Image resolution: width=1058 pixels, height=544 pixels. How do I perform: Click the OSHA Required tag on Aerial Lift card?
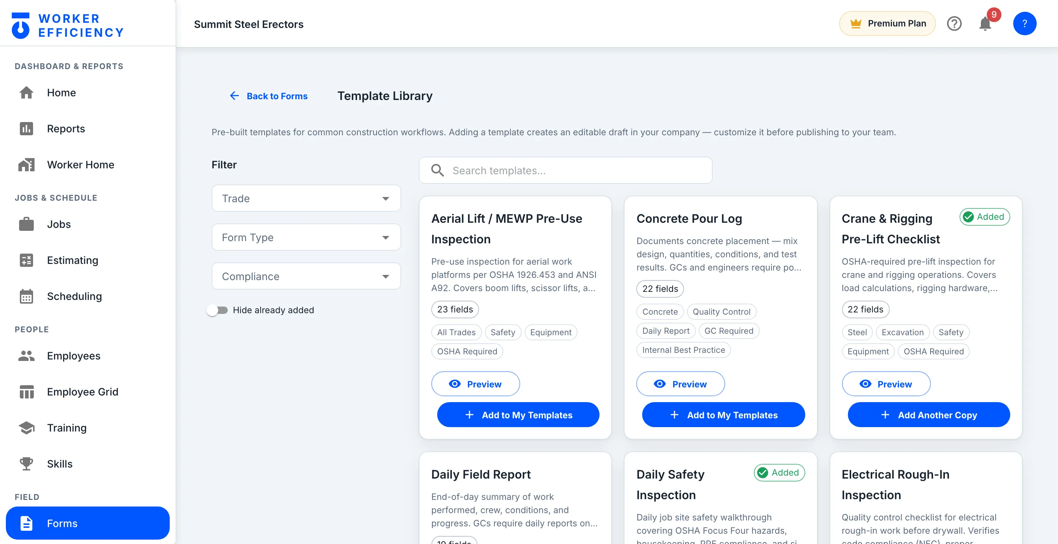click(467, 352)
